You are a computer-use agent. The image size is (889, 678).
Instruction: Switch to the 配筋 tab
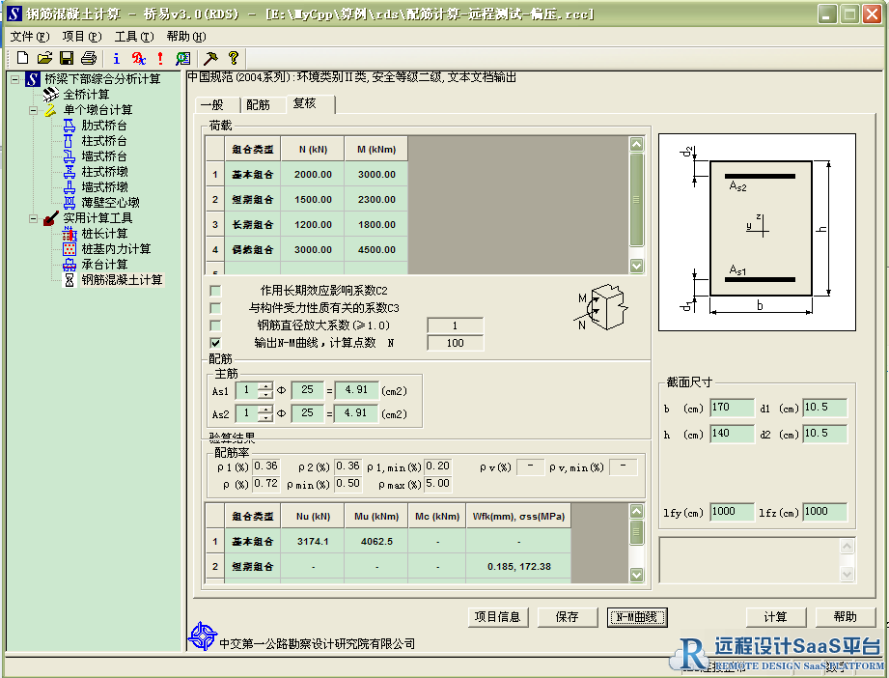258,104
